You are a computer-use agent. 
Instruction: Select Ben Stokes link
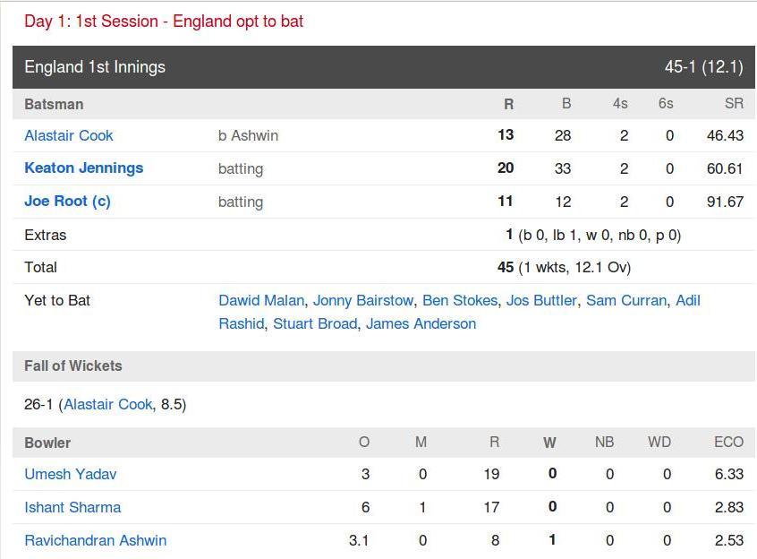(x=460, y=300)
